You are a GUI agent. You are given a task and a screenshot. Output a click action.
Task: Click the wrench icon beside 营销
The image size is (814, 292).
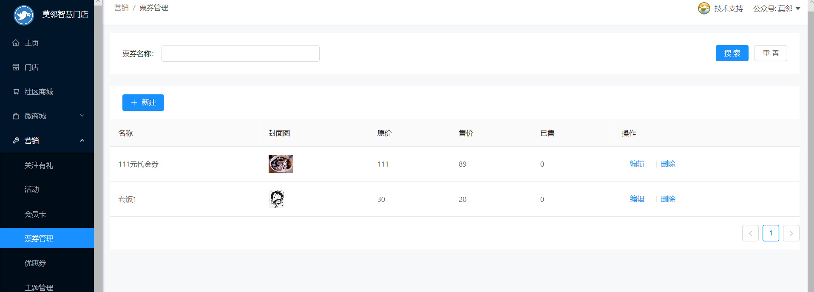coord(16,141)
